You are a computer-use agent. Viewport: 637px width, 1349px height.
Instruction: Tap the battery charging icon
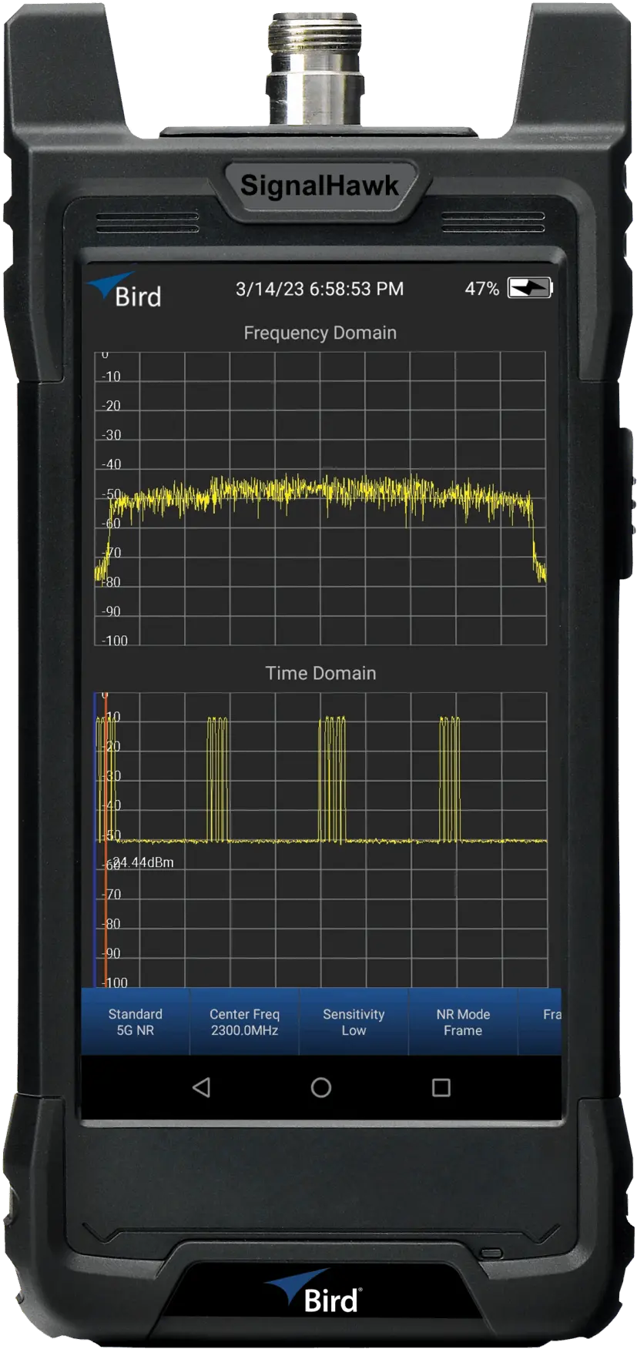pyautogui.click(x=529, y=288)
